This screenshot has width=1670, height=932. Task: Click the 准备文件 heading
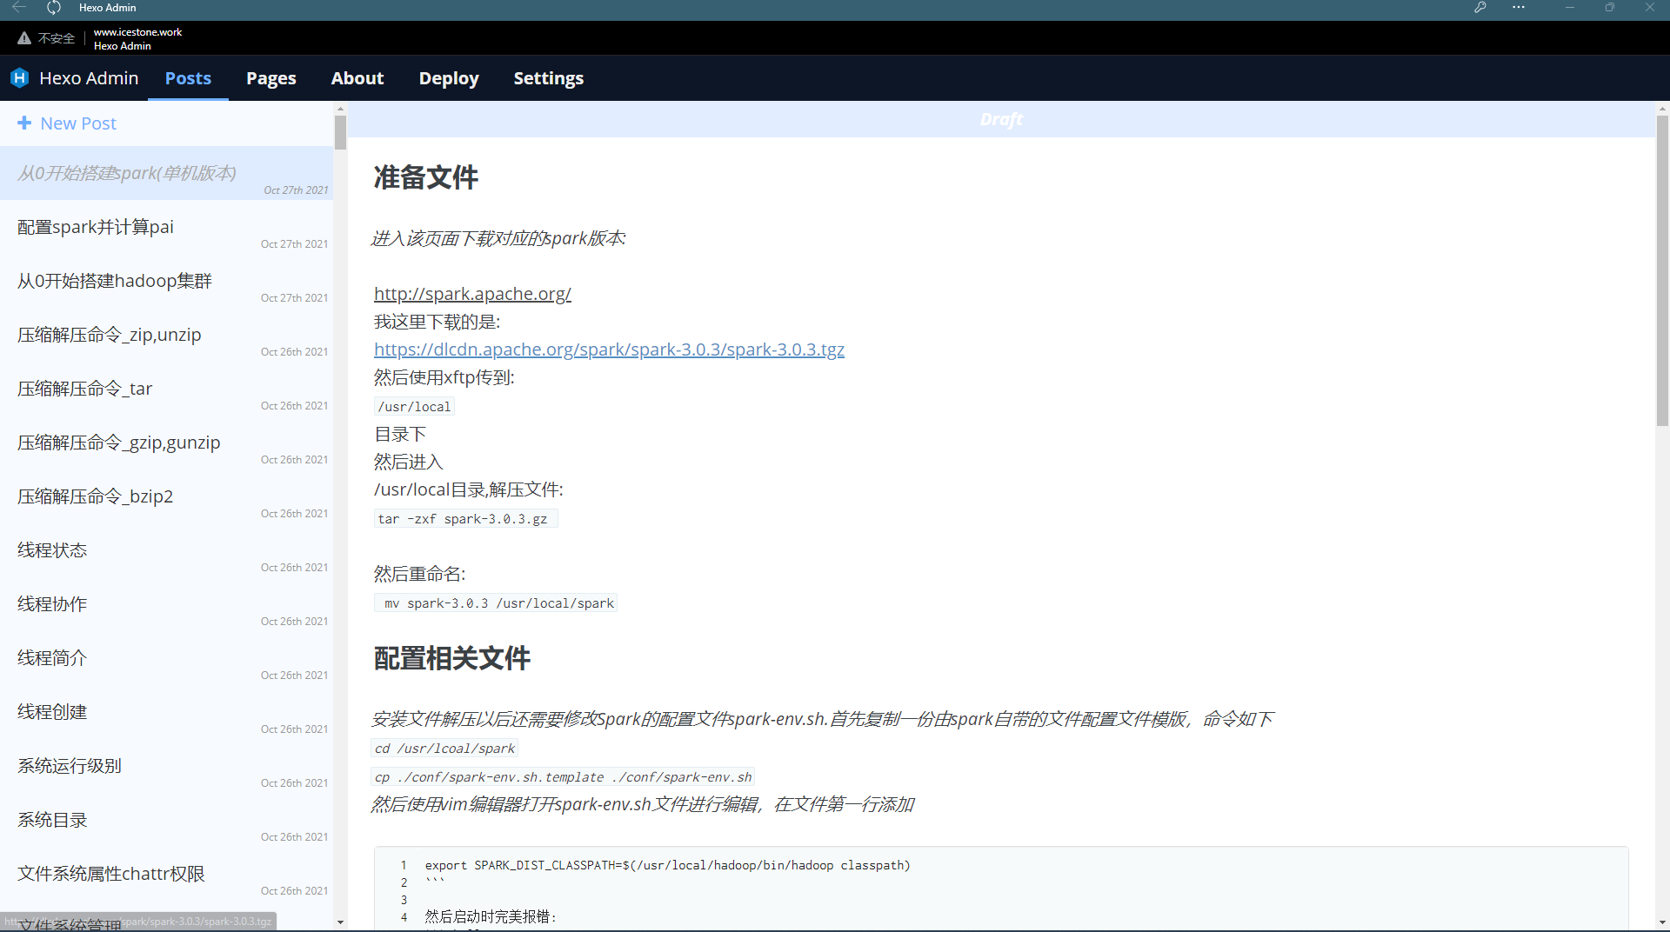[426, 177]
